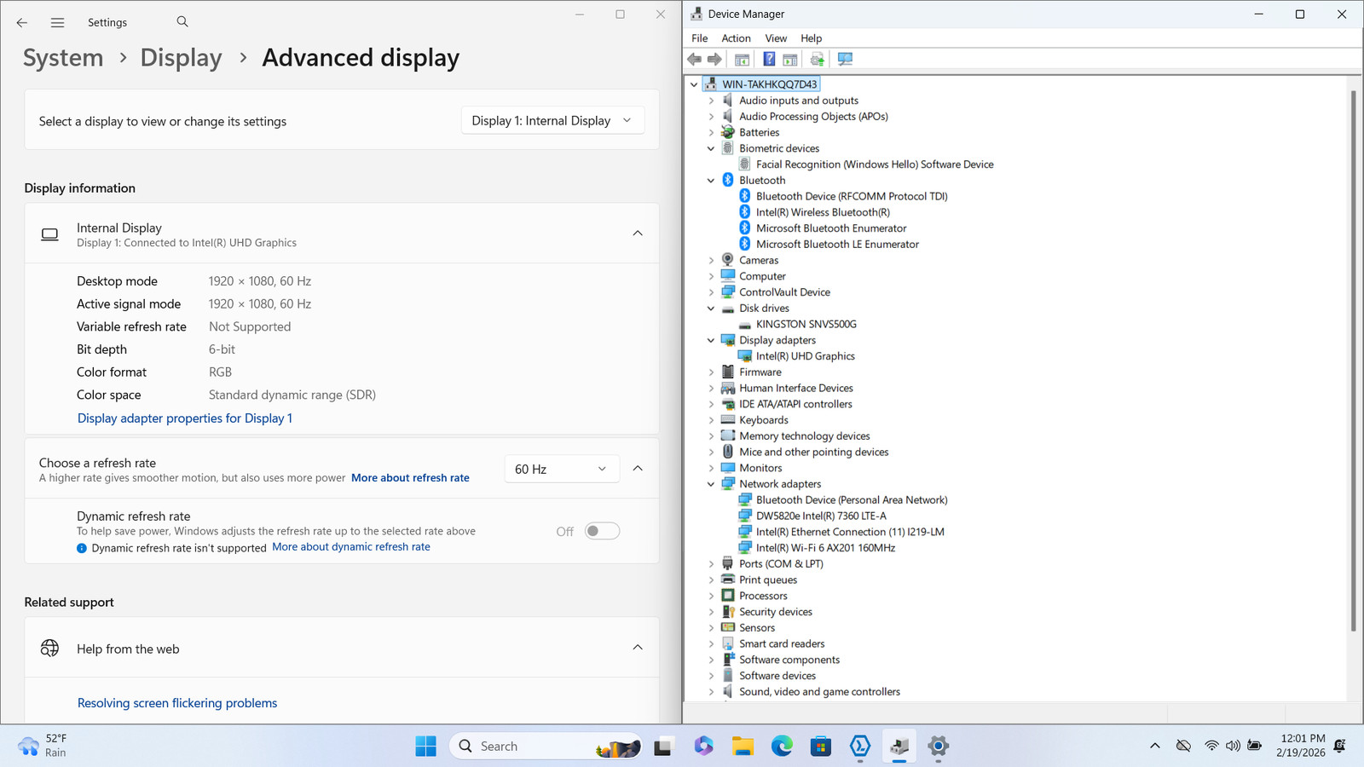1364x767 pixels.
Task: Expand the Monitors node
Action: pyautogui.click(x=711, y=468)
